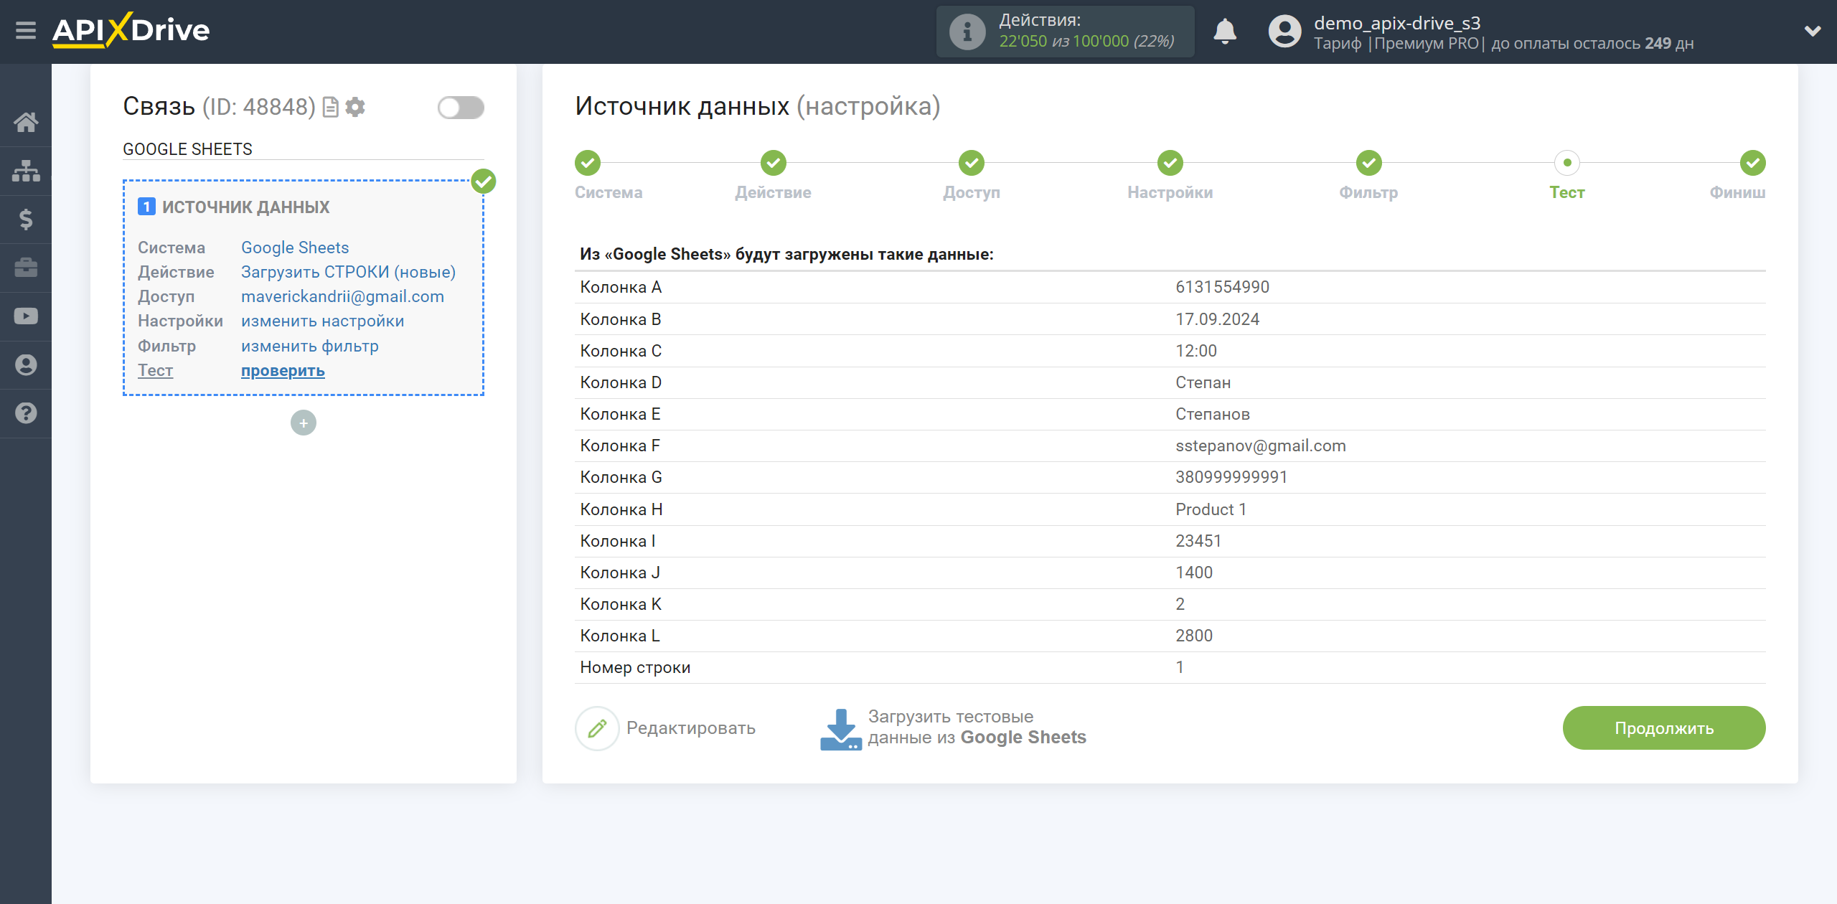Select the Колонка A value 6131554990
1837x904 pixels.
pos(1222,287)
